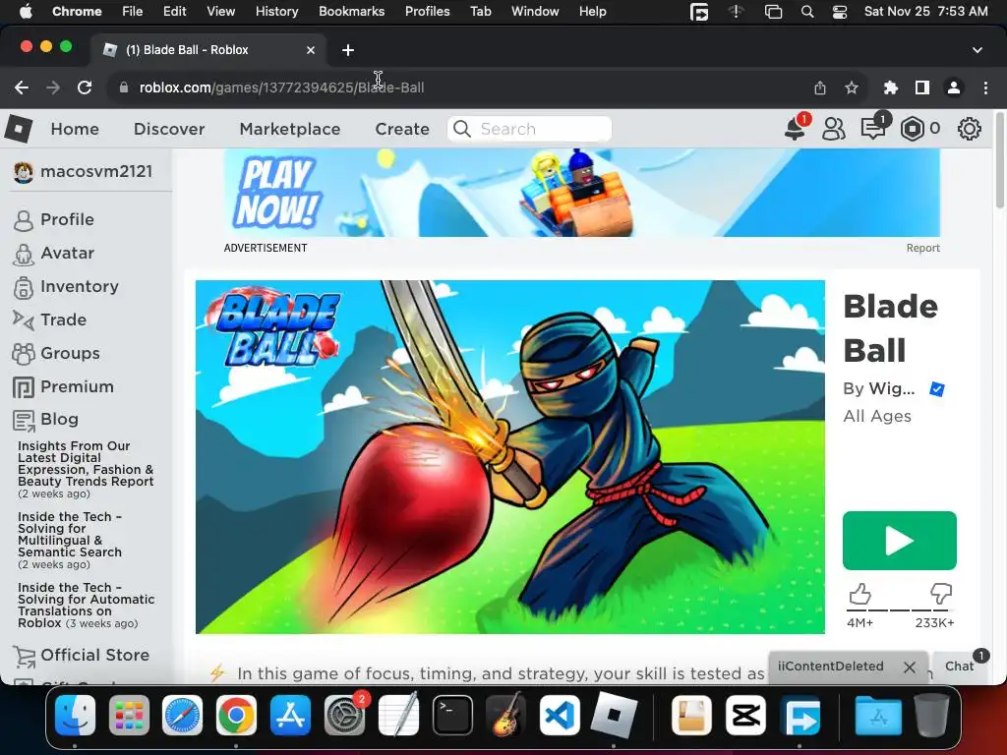Open the Chrome profile avatar icon

point(954,87)
